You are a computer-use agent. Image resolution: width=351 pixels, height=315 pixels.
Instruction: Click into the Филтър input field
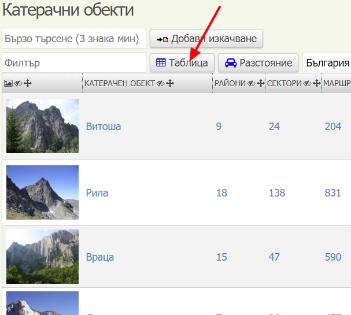(x=73, y=62)
